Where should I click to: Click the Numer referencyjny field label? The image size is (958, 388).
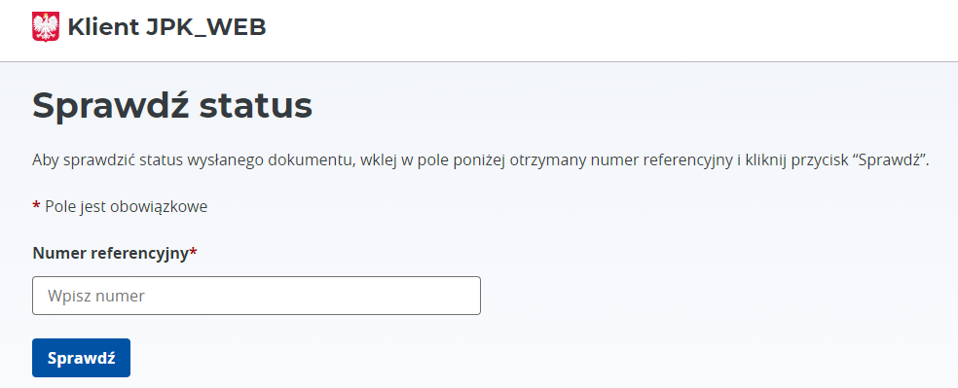click(x=111, y=253)
